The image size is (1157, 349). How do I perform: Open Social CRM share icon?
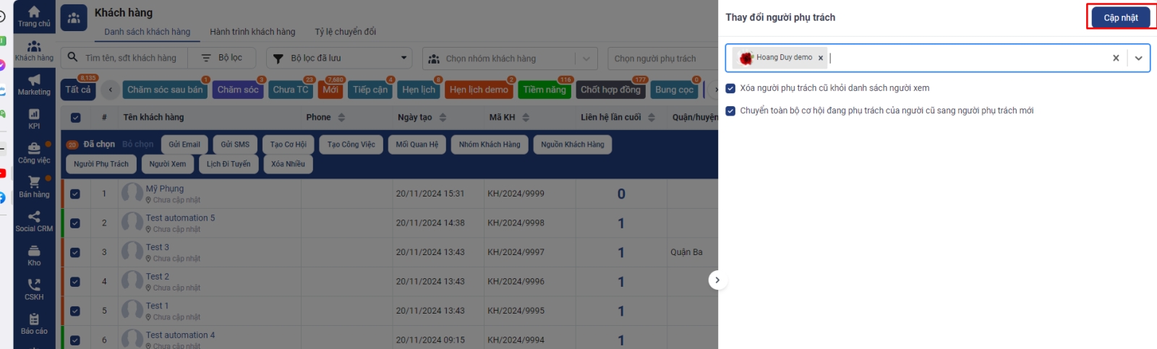[x=34, y=217]
